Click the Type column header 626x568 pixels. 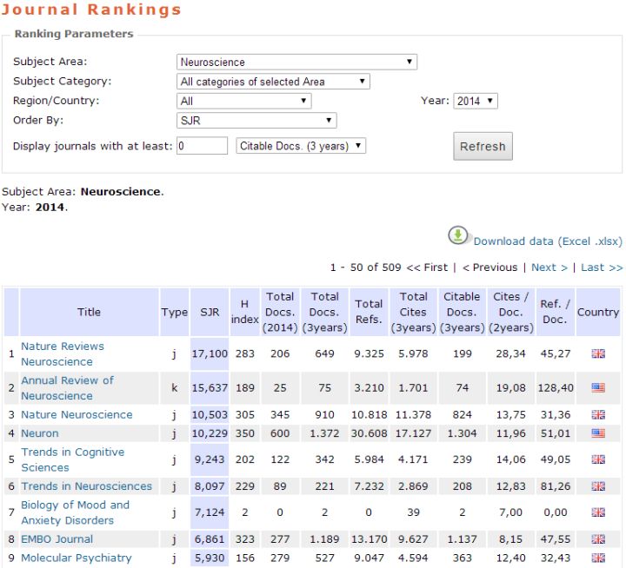click(175, 312)
